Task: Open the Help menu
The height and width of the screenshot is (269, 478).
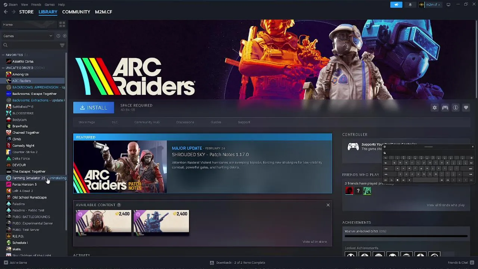Action: coord(61,4)
